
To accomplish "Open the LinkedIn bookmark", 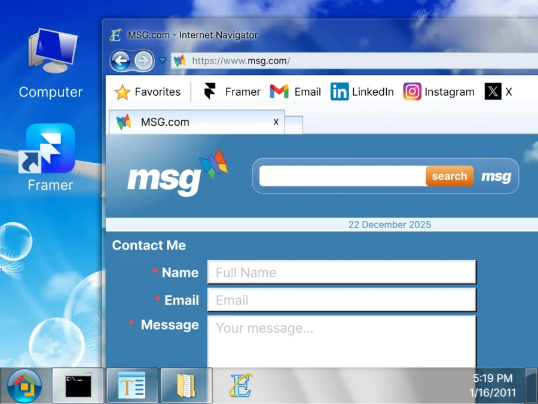I will click(362, 92).
